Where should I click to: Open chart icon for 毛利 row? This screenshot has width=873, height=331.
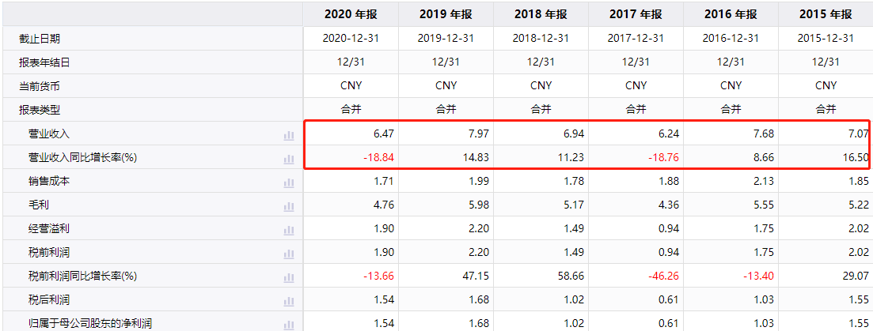(x=288, y=206)
